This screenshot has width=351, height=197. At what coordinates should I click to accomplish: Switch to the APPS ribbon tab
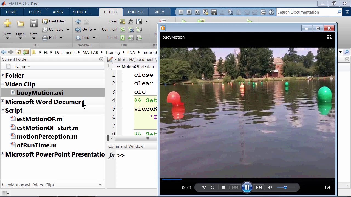tap(58, 12)
